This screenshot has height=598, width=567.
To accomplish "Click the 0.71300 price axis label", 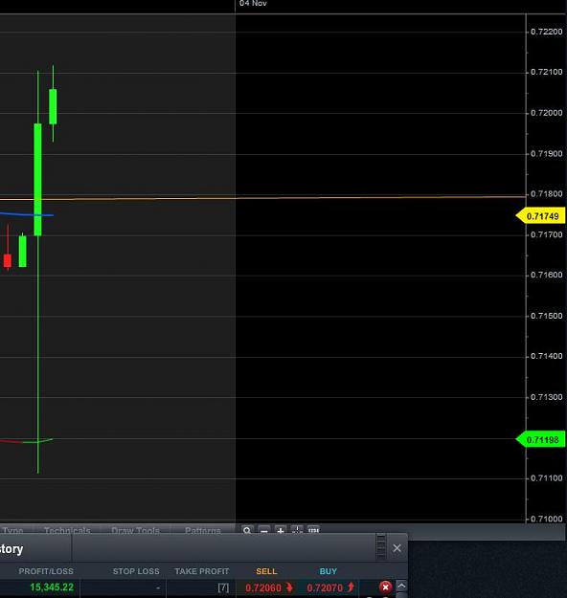I will click(546, 397).
